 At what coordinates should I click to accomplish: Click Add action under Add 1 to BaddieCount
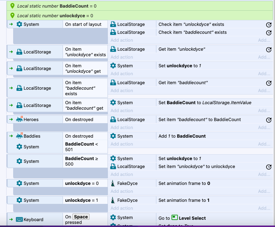tap(122, 144)
